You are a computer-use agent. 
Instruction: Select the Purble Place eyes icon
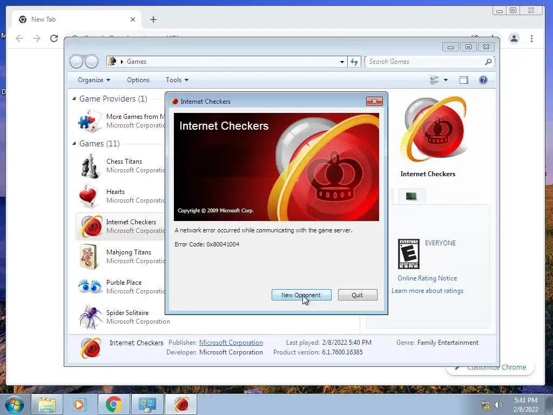90,286
